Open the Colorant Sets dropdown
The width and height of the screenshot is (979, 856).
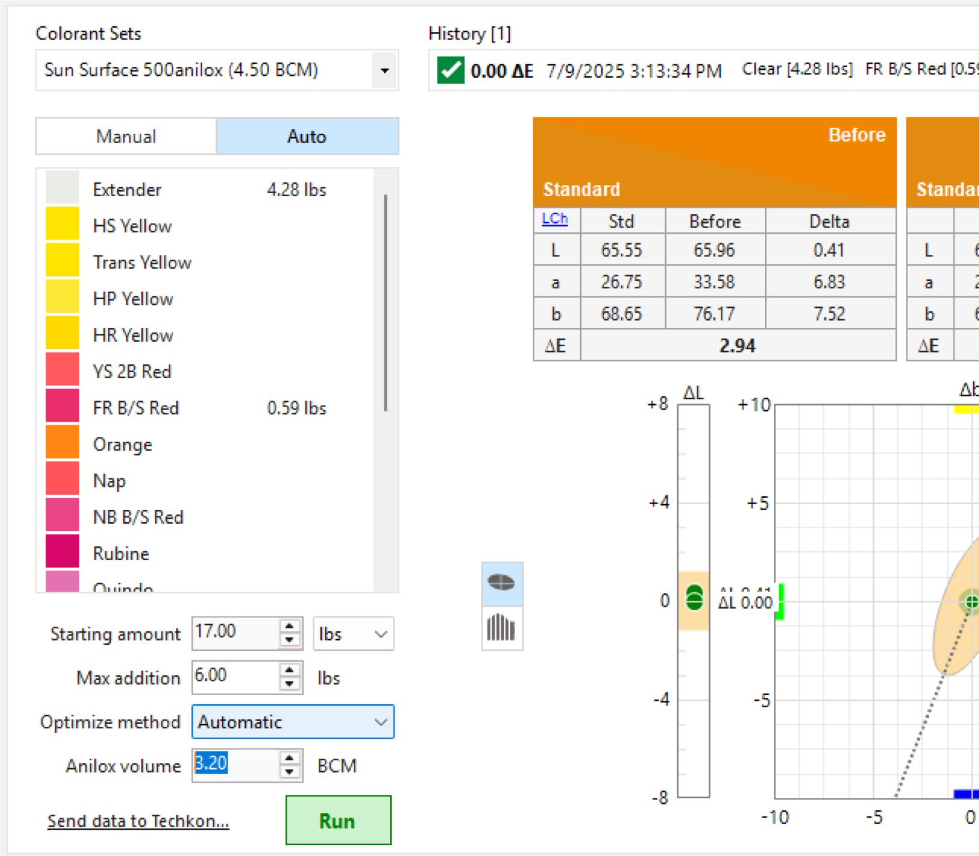tap(385, 70)
